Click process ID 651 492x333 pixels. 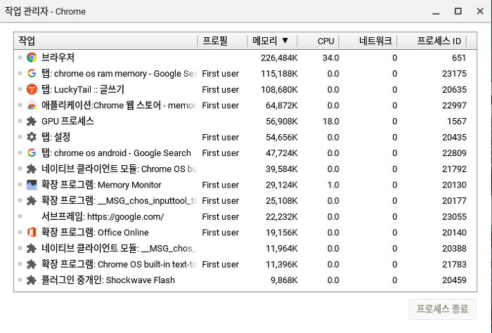pyautogui.click(x=459, y=58)
